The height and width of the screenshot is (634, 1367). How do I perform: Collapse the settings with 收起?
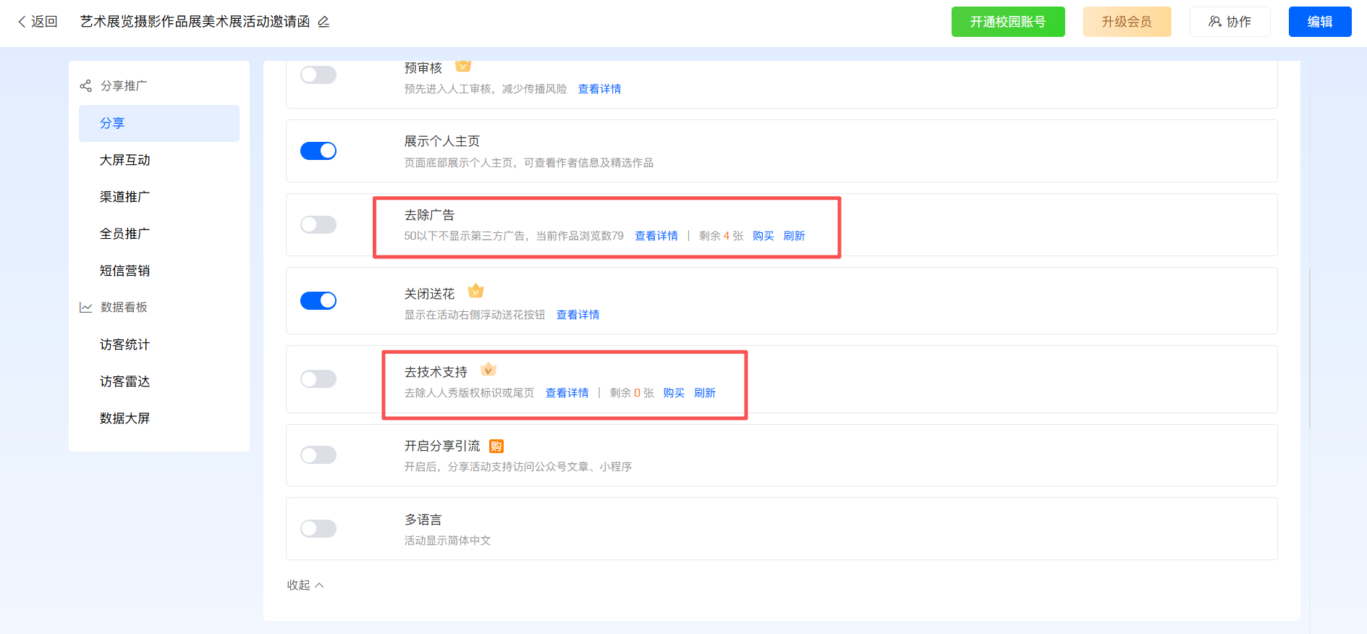(x=305, y=585)
